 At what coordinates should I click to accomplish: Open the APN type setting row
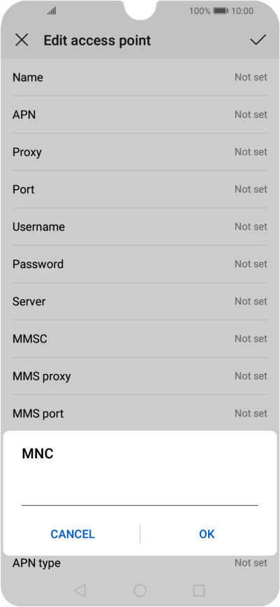(x=140, y=563)
